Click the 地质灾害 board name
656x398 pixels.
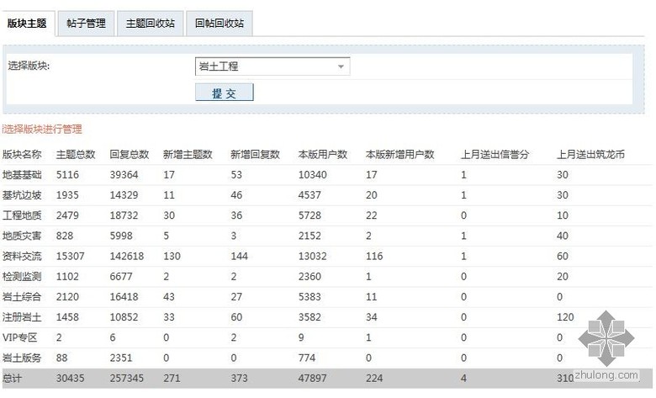22,236
